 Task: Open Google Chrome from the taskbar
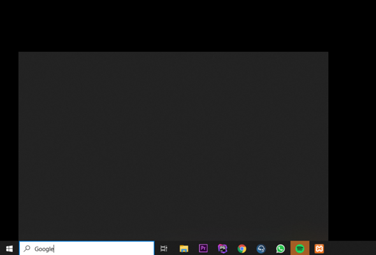point(242,249)
